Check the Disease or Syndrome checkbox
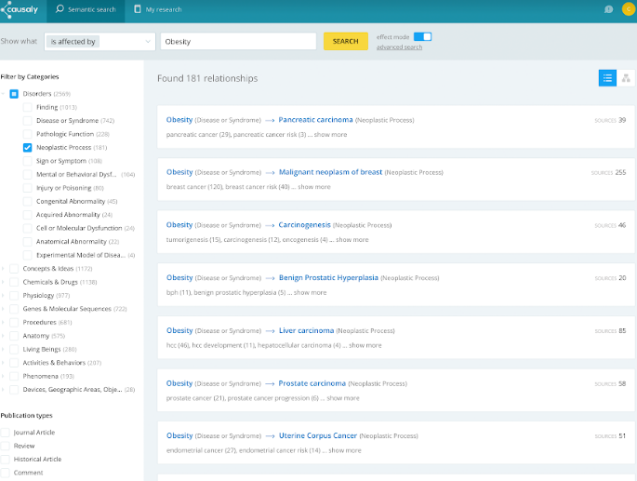637x481 pixels. point(27,121)
